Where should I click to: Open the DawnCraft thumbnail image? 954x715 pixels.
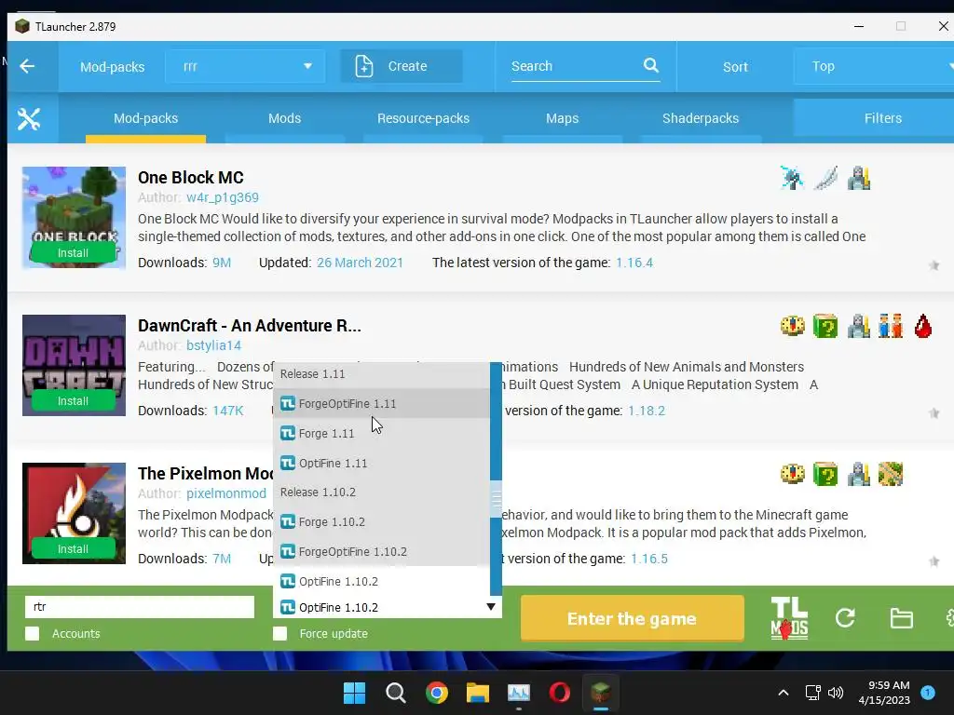tap(75, 365)
